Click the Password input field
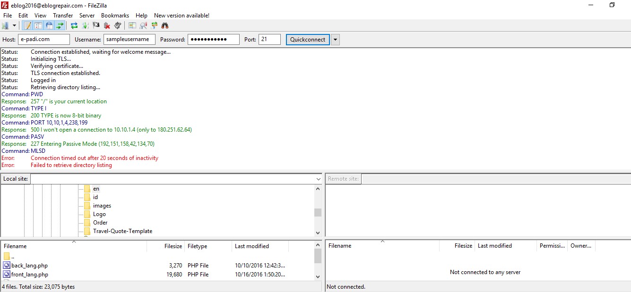The height and width of the screenshot is (292, 631). (214, 40)
